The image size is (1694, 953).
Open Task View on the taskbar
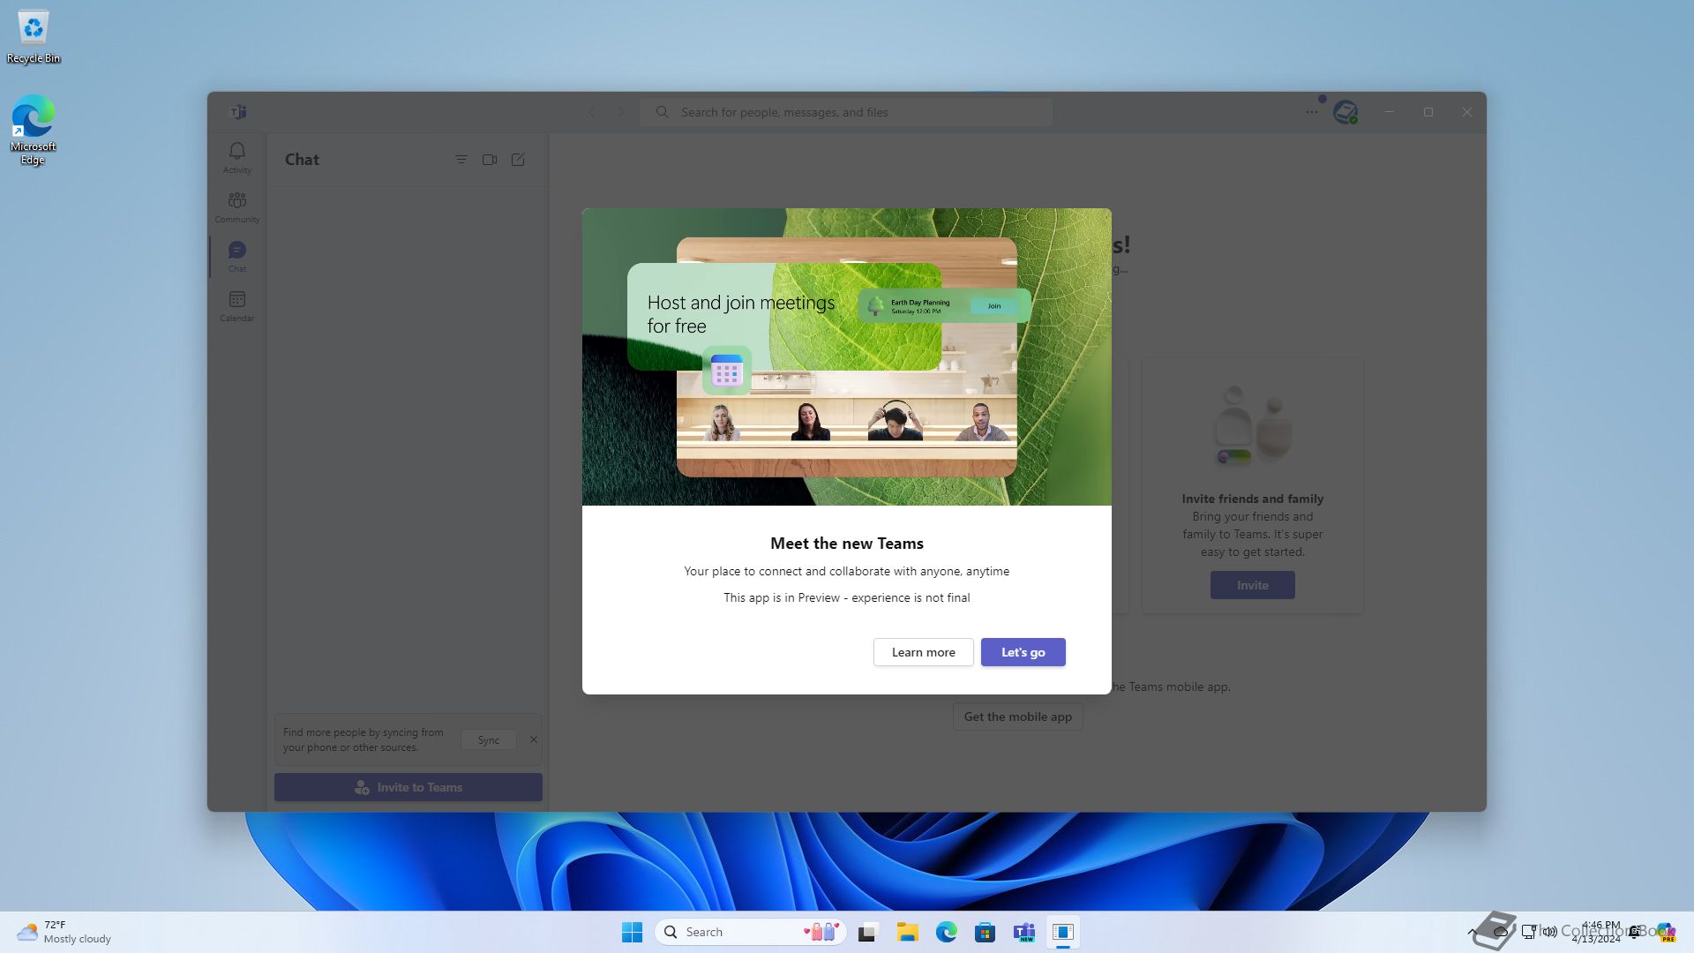[x=868, y=932]
